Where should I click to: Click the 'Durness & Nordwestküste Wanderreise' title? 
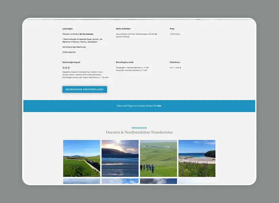(139, 132)
